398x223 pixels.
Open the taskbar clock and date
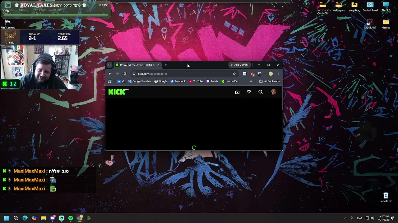(383, 218)
